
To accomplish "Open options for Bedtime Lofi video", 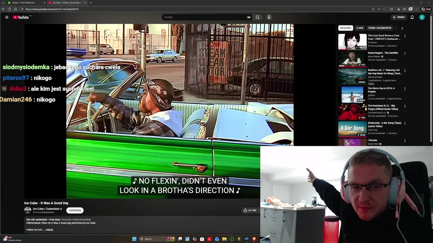I will (x=405, y=71).
